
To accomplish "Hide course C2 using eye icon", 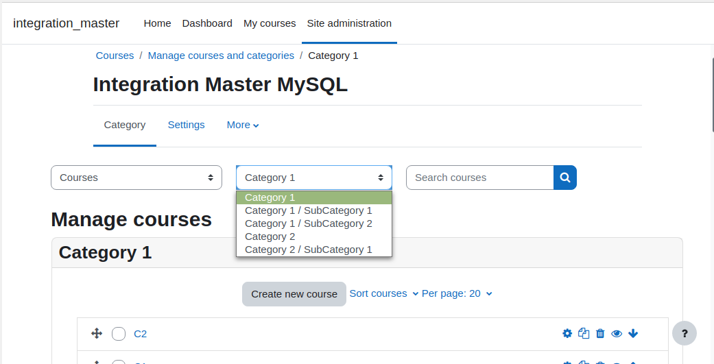I will click(617, 334).
